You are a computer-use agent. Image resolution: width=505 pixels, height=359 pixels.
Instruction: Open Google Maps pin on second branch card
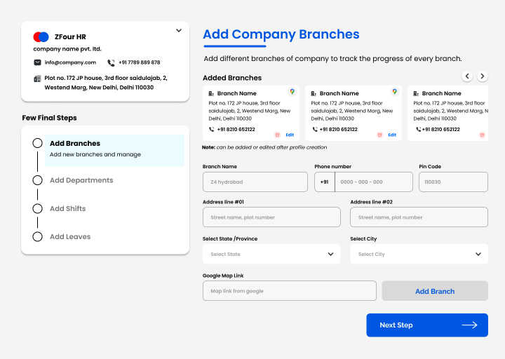pos(394,92)
